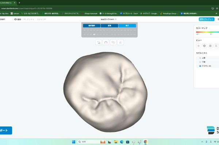Click the adjacent teeth contact icon
This screenshot has height=145, width=219.
113,42
